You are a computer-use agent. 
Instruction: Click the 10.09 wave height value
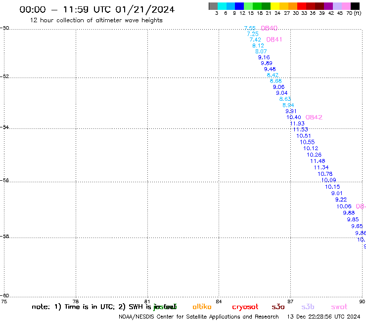pos(328,180)
